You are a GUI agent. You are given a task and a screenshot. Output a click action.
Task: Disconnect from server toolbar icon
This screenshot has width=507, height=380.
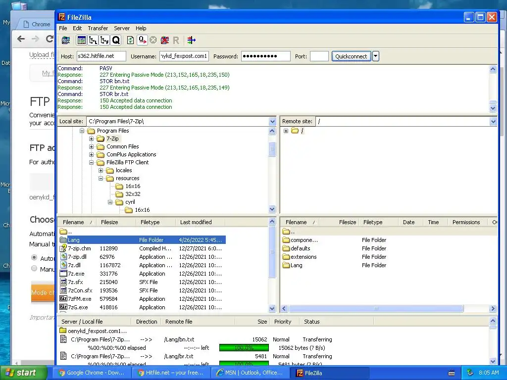(x=165, y=41)
